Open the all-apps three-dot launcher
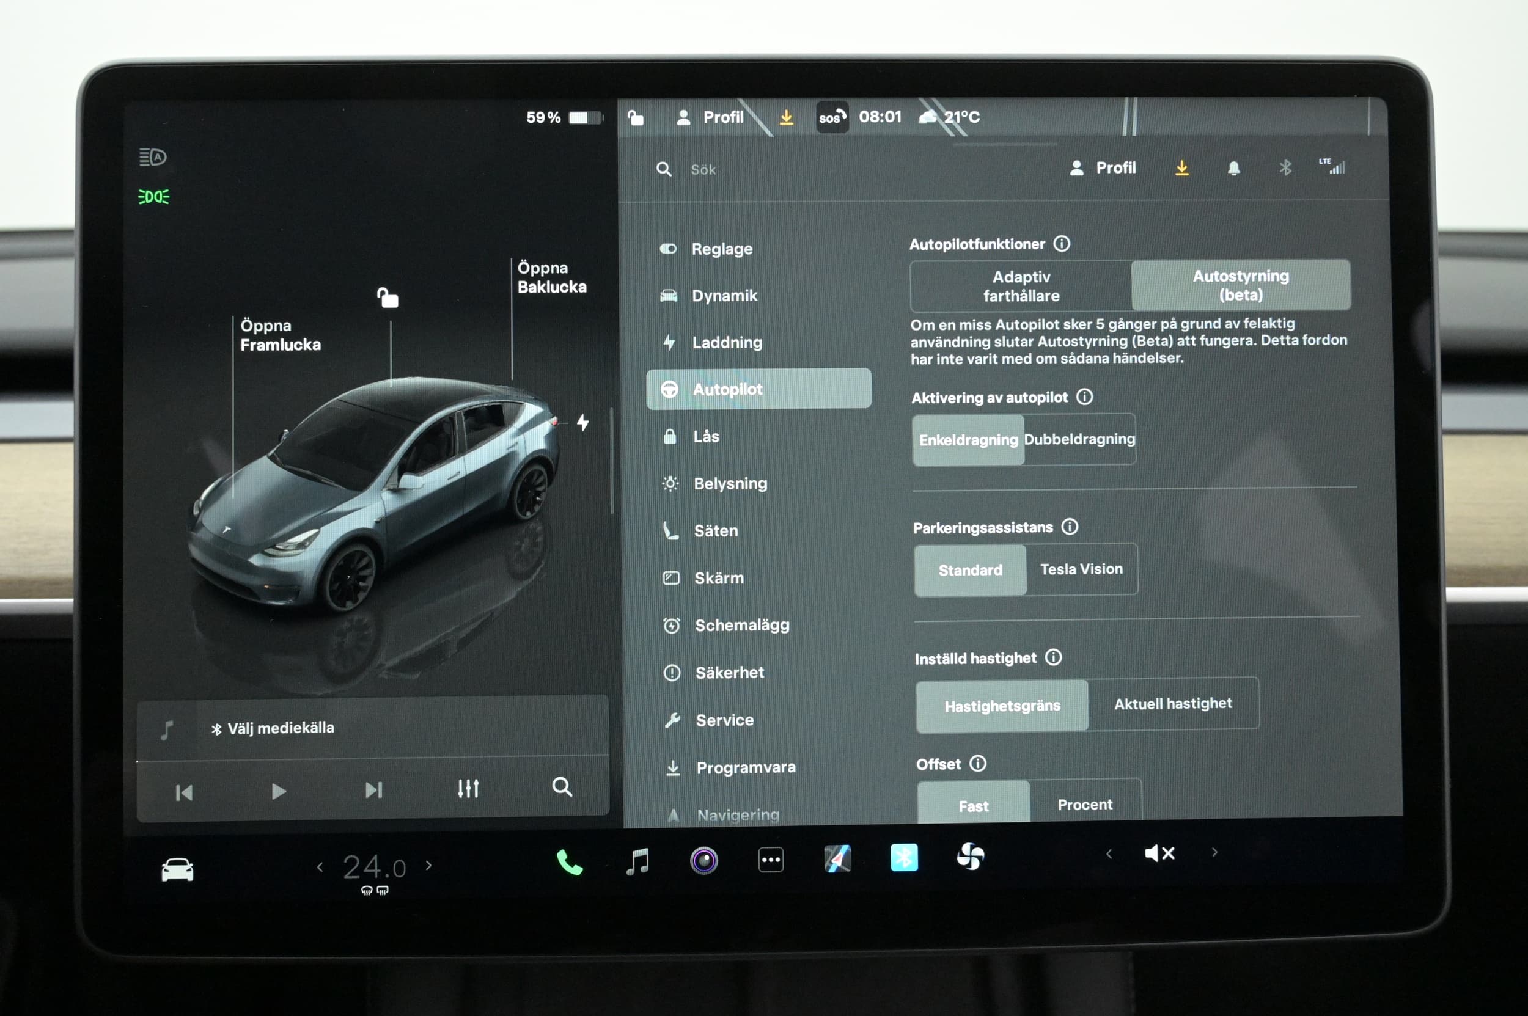Screen dimensions: 1528x1016 coord(771,860)
